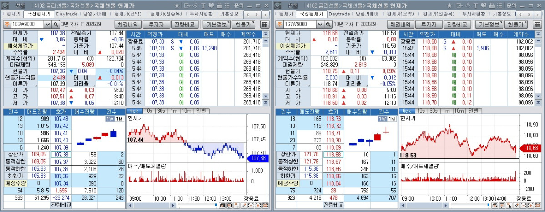The image size is (545, 212).
Task: Add new tab plus in 3-year window
Action: click(x=265, y=14)
